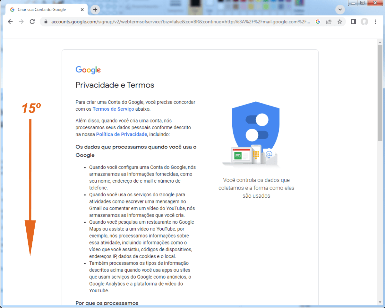The height and width of the screenshot is (308, 385).
Task: Click the paragraph starting 'Para criar uma Conta'
Action: tap(135, 106)
